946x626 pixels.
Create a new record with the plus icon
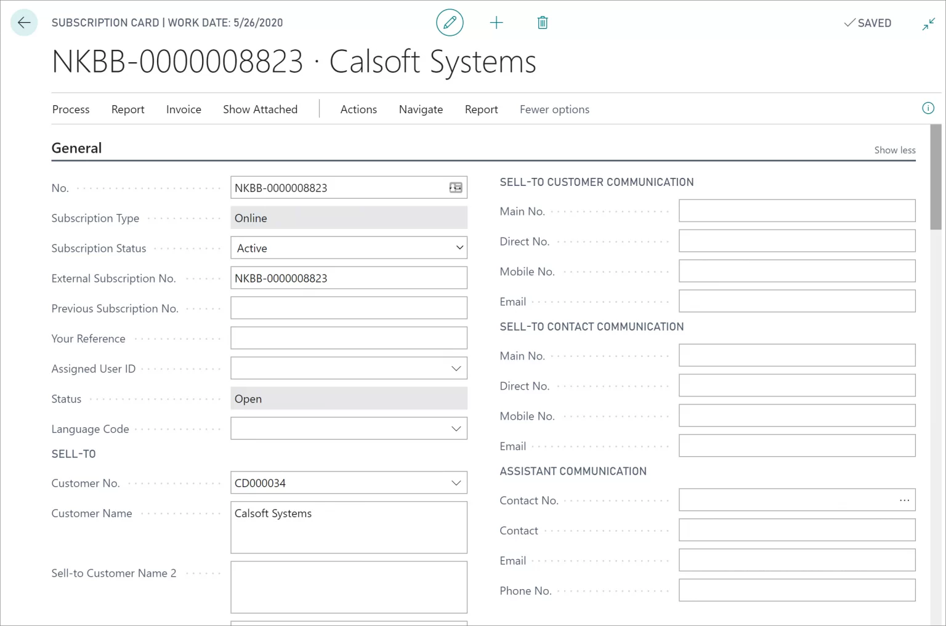coord(496,22)
